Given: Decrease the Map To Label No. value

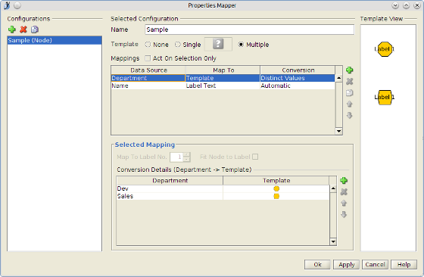Looking at the screenshot, I should tap(186, 159).
